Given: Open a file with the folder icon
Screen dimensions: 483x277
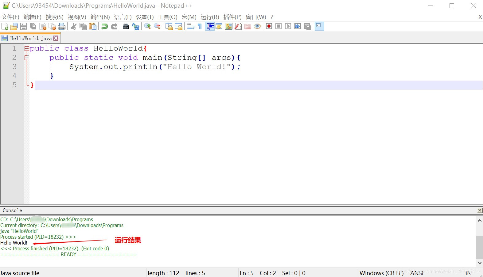Looking at the screenshot, I should (14, 26).
